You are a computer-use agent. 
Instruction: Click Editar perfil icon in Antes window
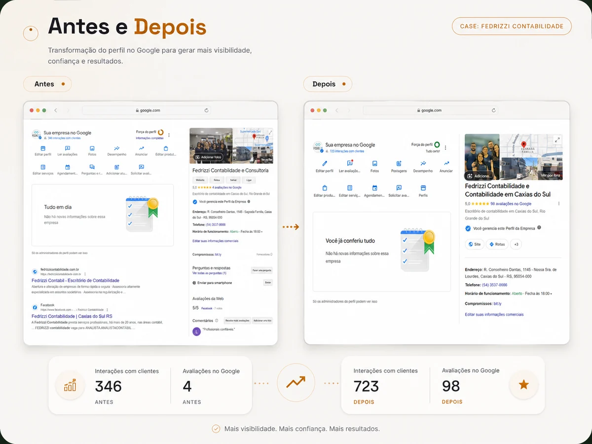tap(43, 148)
